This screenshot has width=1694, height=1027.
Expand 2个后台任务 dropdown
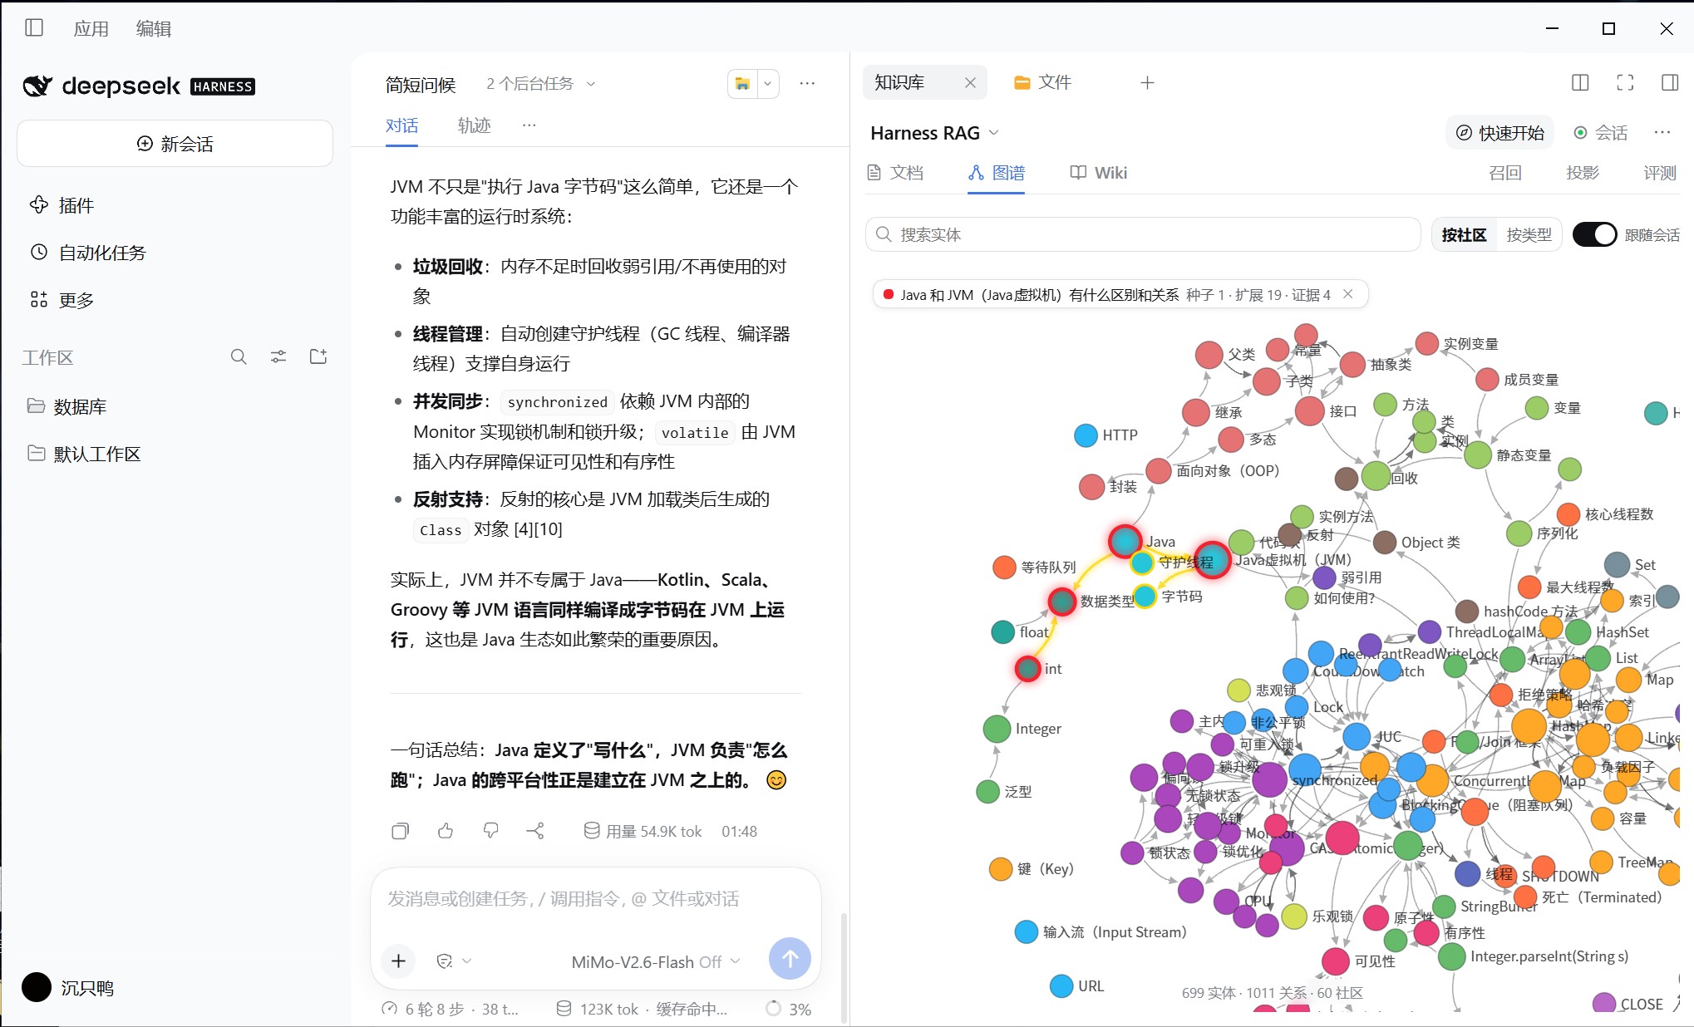click(x=541, y=83)
